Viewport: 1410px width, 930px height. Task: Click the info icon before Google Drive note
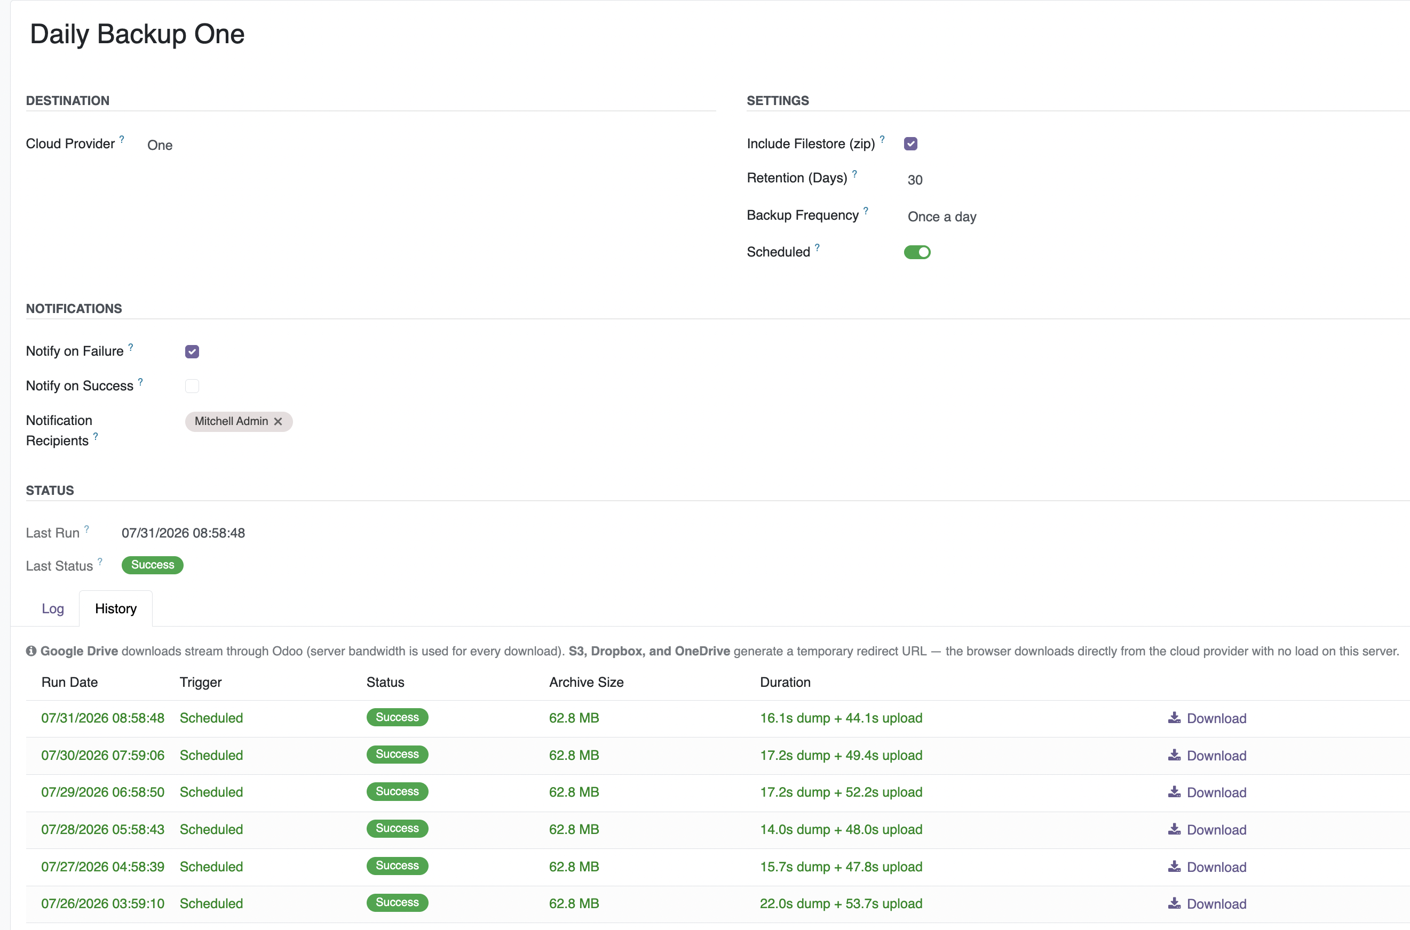pyautogui.click(x=31, y=651)
